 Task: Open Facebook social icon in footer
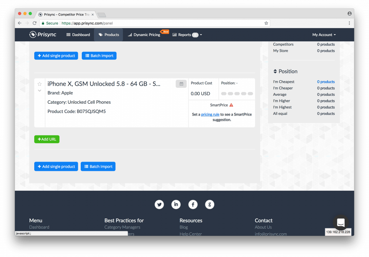pyautogui.click(x=193, y=204)
